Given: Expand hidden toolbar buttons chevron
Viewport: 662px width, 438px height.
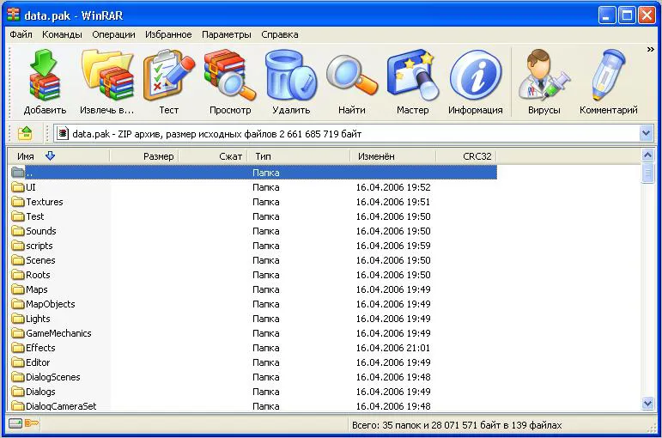Looking at the screenshot, I should 651,50.
